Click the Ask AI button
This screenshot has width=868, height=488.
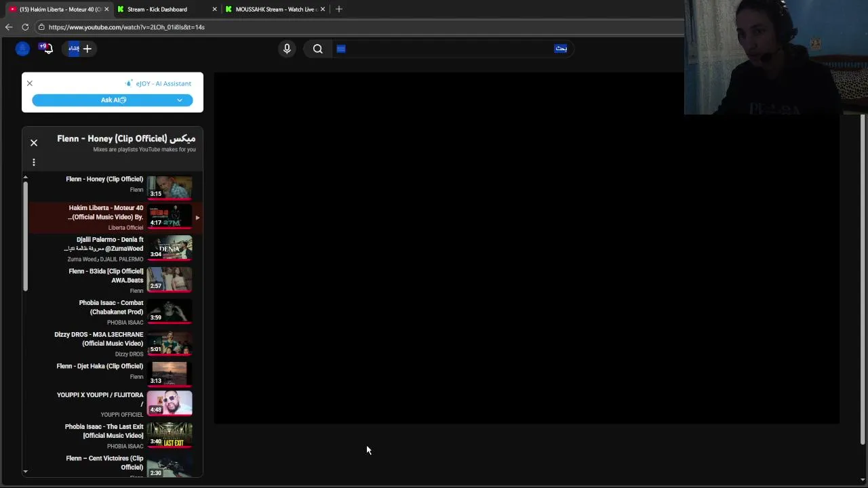(x=113, y=100)
